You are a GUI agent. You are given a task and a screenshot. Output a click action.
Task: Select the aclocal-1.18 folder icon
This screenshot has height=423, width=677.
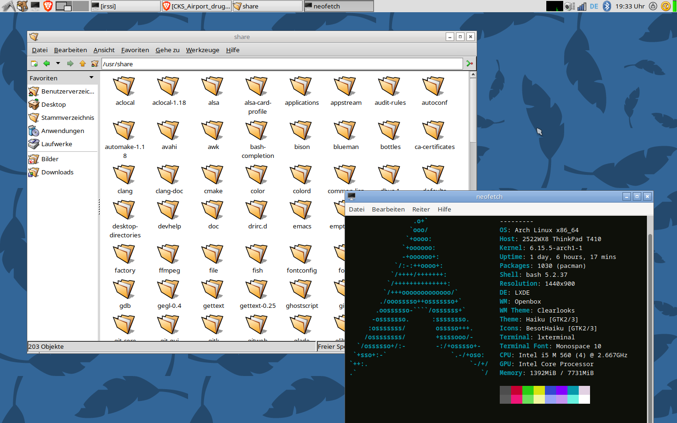(169, 86)
